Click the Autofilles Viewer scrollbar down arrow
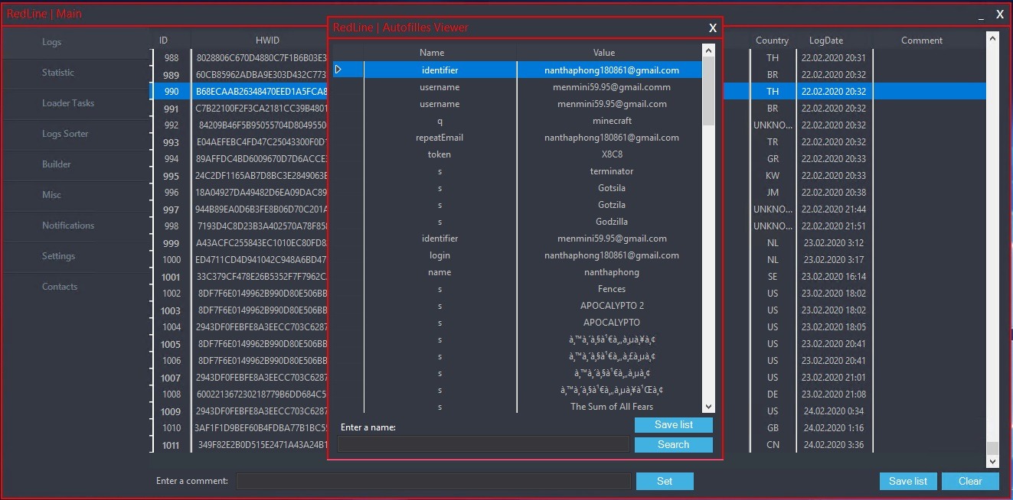Screen dimensions: 1013x500 point(708,407)
